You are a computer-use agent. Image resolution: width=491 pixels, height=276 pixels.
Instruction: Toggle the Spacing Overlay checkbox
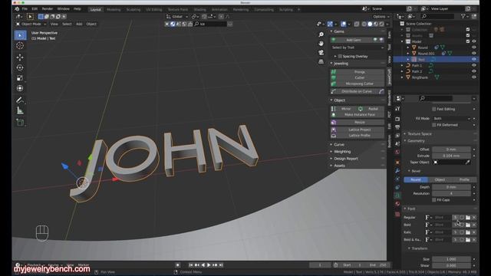point(340,56)
